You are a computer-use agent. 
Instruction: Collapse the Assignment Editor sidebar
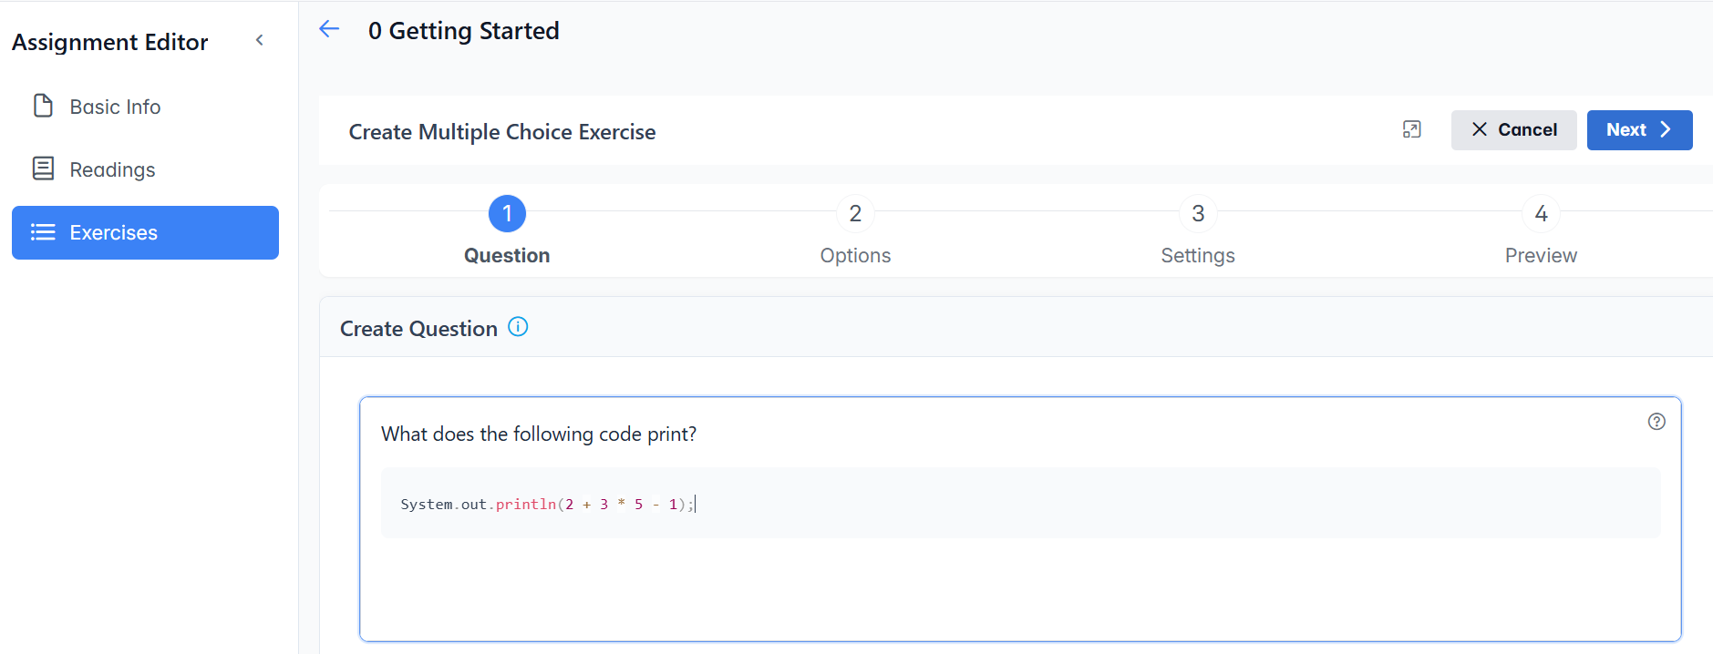(260, 40)
